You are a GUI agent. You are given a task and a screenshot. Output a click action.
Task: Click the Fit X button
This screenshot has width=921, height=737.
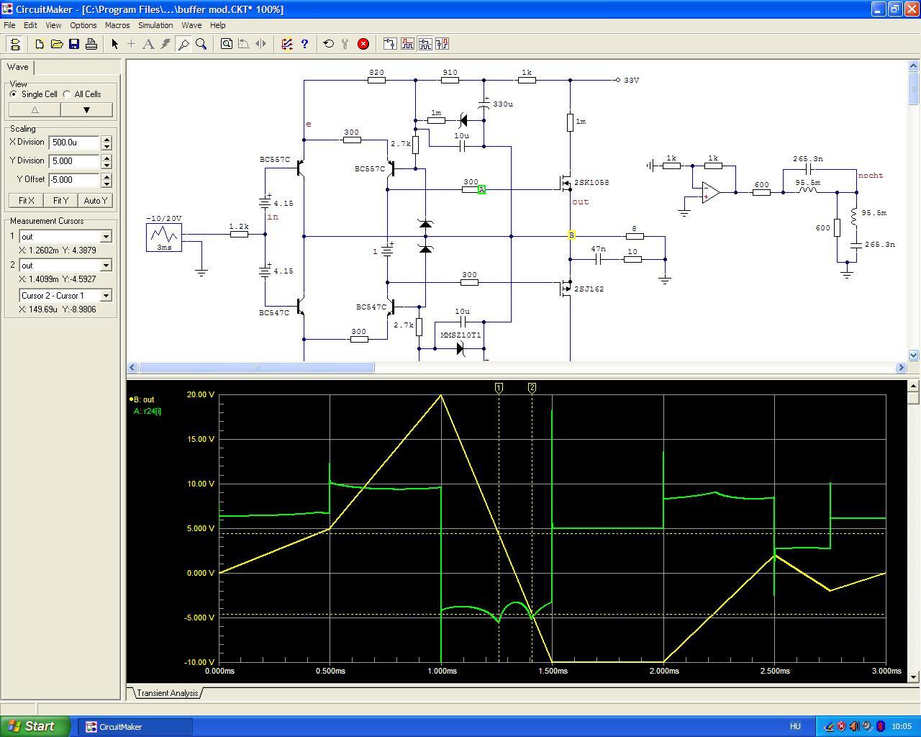pos(26,201)
